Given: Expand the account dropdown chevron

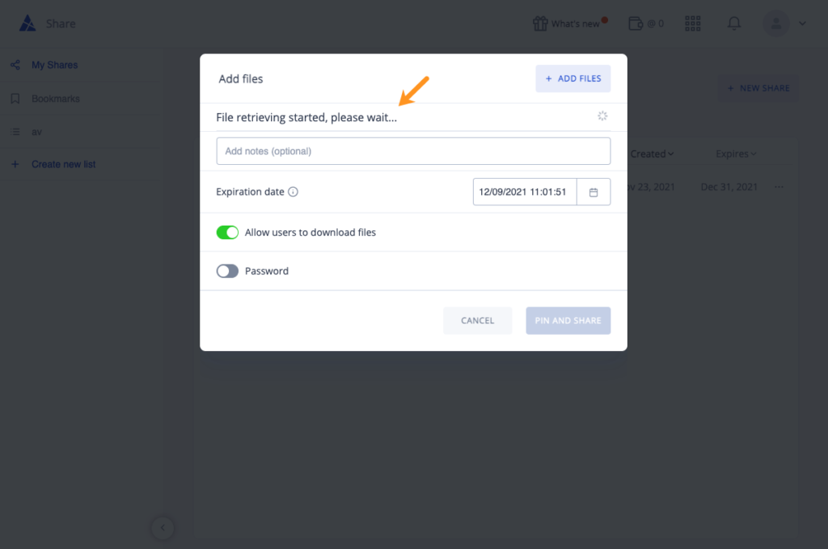Looking at the screenshot, I should (x=802, y=23).
